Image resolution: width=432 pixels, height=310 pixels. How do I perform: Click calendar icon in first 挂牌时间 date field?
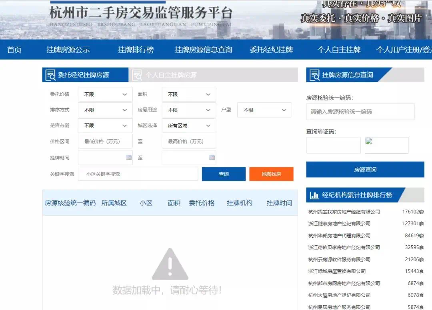tap(129, 157)
